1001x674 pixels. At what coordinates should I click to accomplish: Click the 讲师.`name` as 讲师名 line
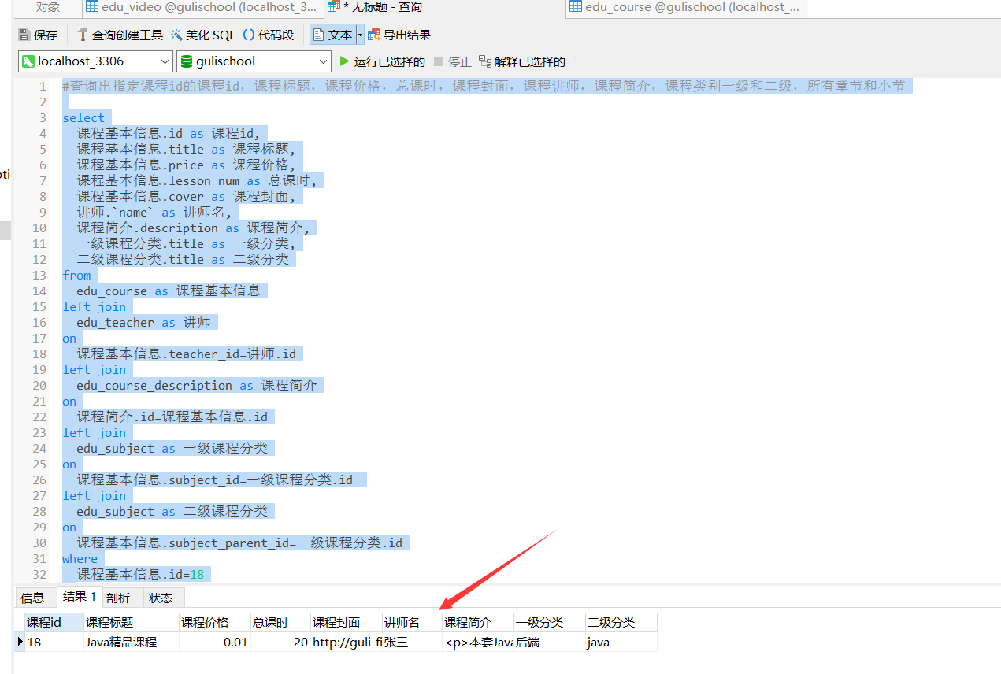[154, 212]
